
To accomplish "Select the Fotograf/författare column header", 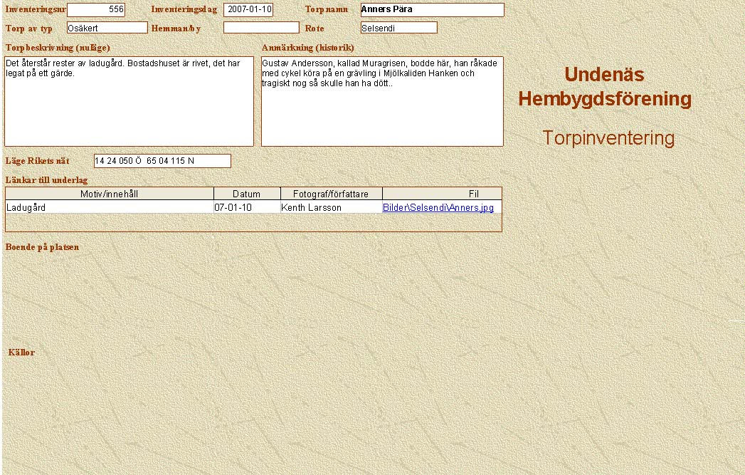I will pyautogui.click(x=332, y=194).
